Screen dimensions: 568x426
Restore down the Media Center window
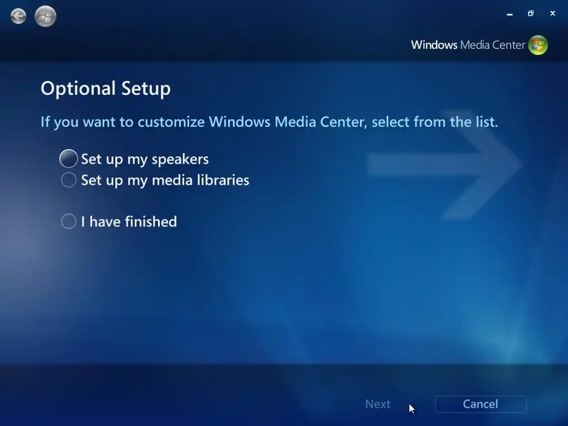click(531, 13)
